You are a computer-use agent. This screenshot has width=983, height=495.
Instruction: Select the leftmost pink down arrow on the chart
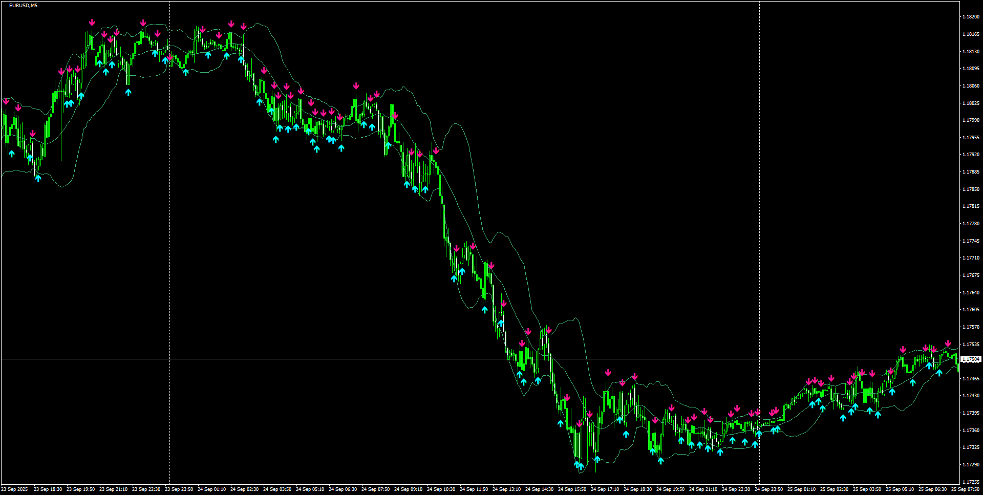point(6,101)
